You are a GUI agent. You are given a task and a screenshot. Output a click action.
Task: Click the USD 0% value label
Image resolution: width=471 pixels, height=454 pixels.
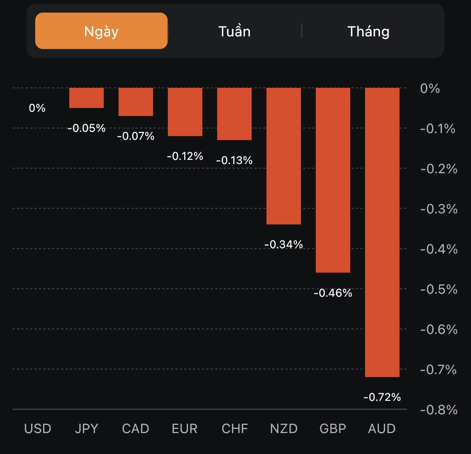point(37,108)
